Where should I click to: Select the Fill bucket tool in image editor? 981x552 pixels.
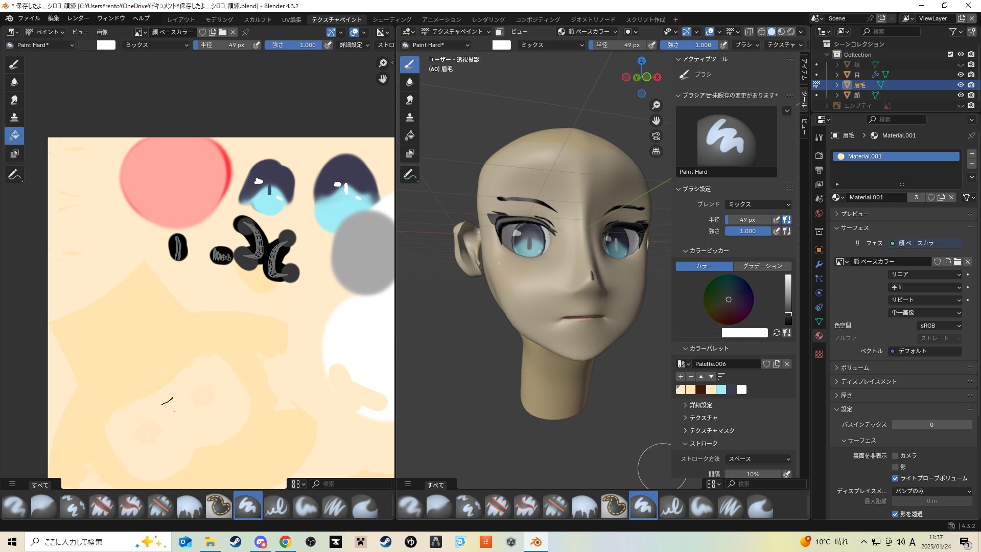[x=14, y=135]
